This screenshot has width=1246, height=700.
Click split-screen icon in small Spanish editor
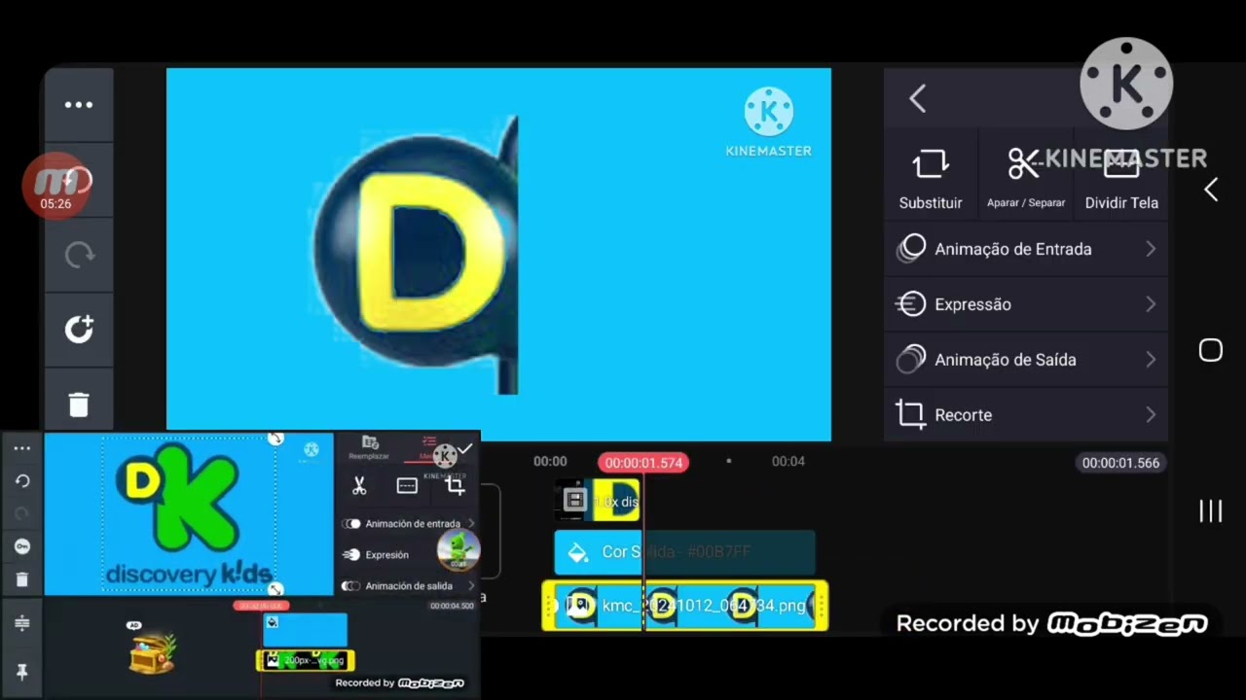[407, 486]
